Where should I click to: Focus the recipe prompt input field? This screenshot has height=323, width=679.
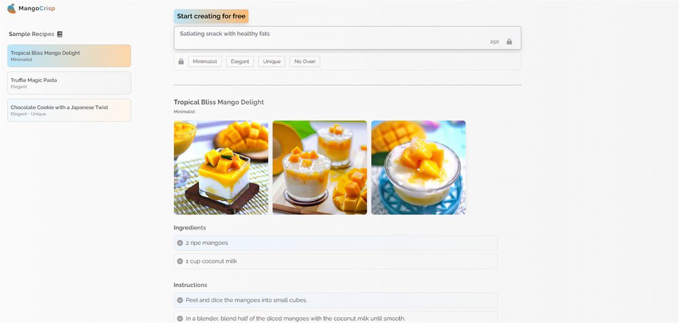click(x=347, y=38)
